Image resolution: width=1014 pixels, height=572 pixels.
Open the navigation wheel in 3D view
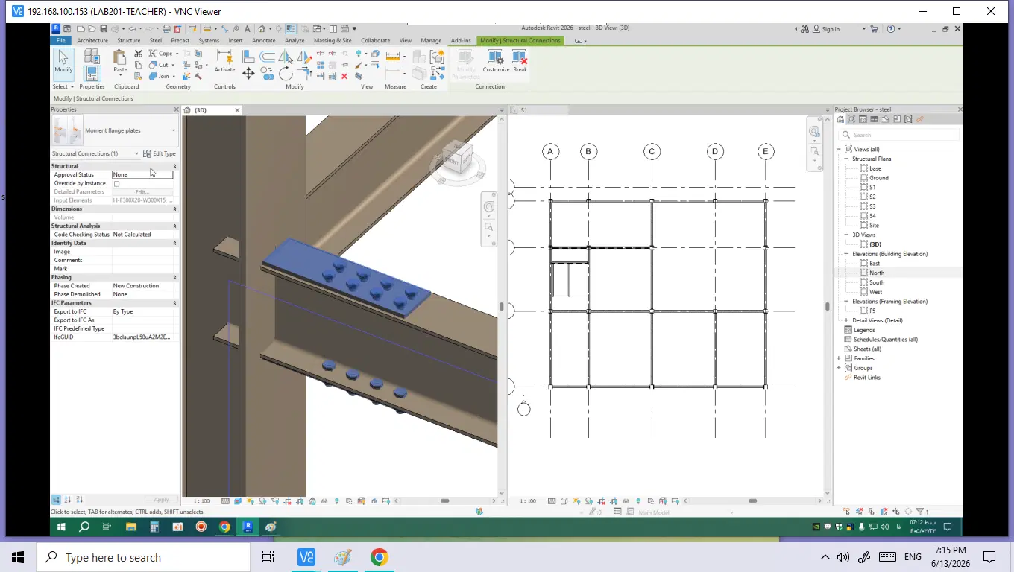click(489, 206)
